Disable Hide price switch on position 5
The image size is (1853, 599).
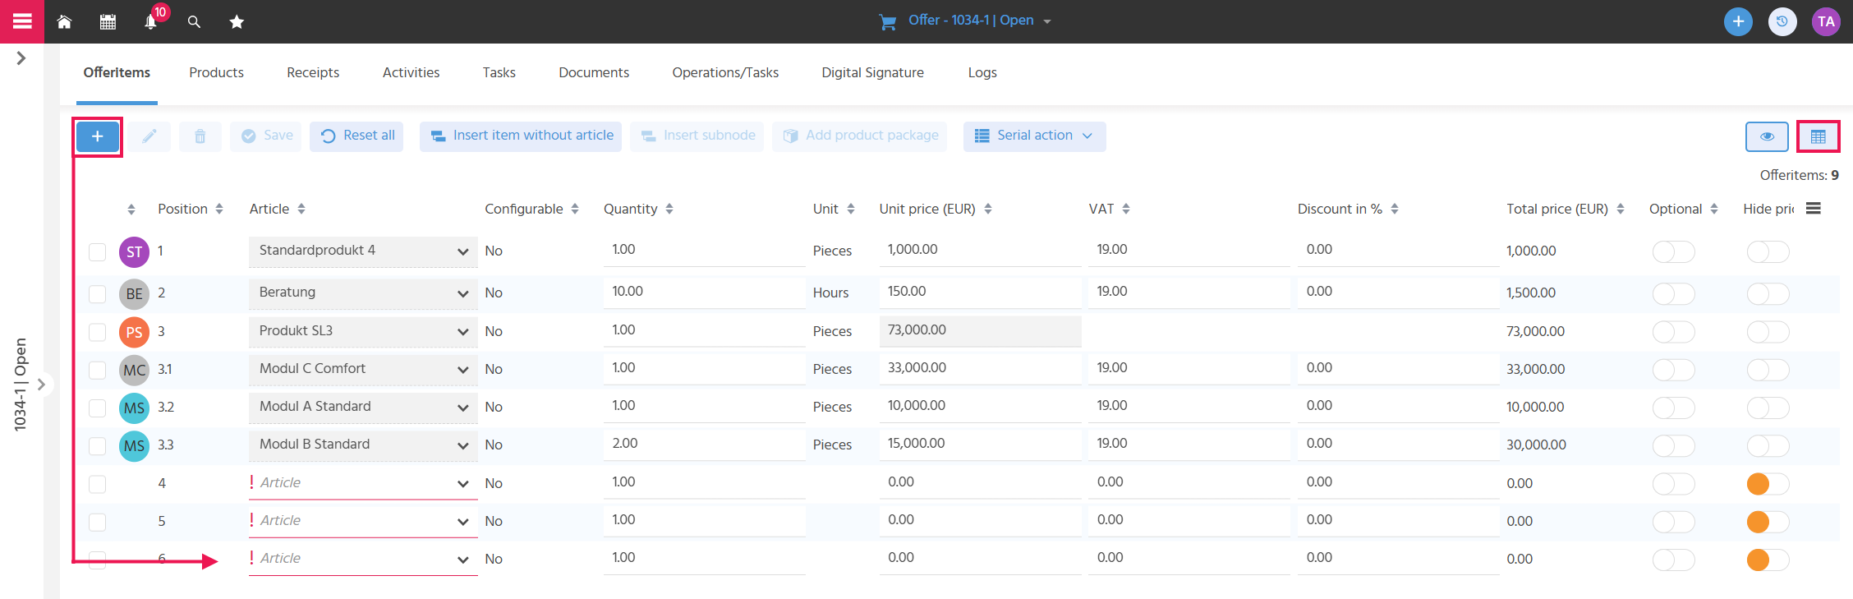[x=1768, y=522]
